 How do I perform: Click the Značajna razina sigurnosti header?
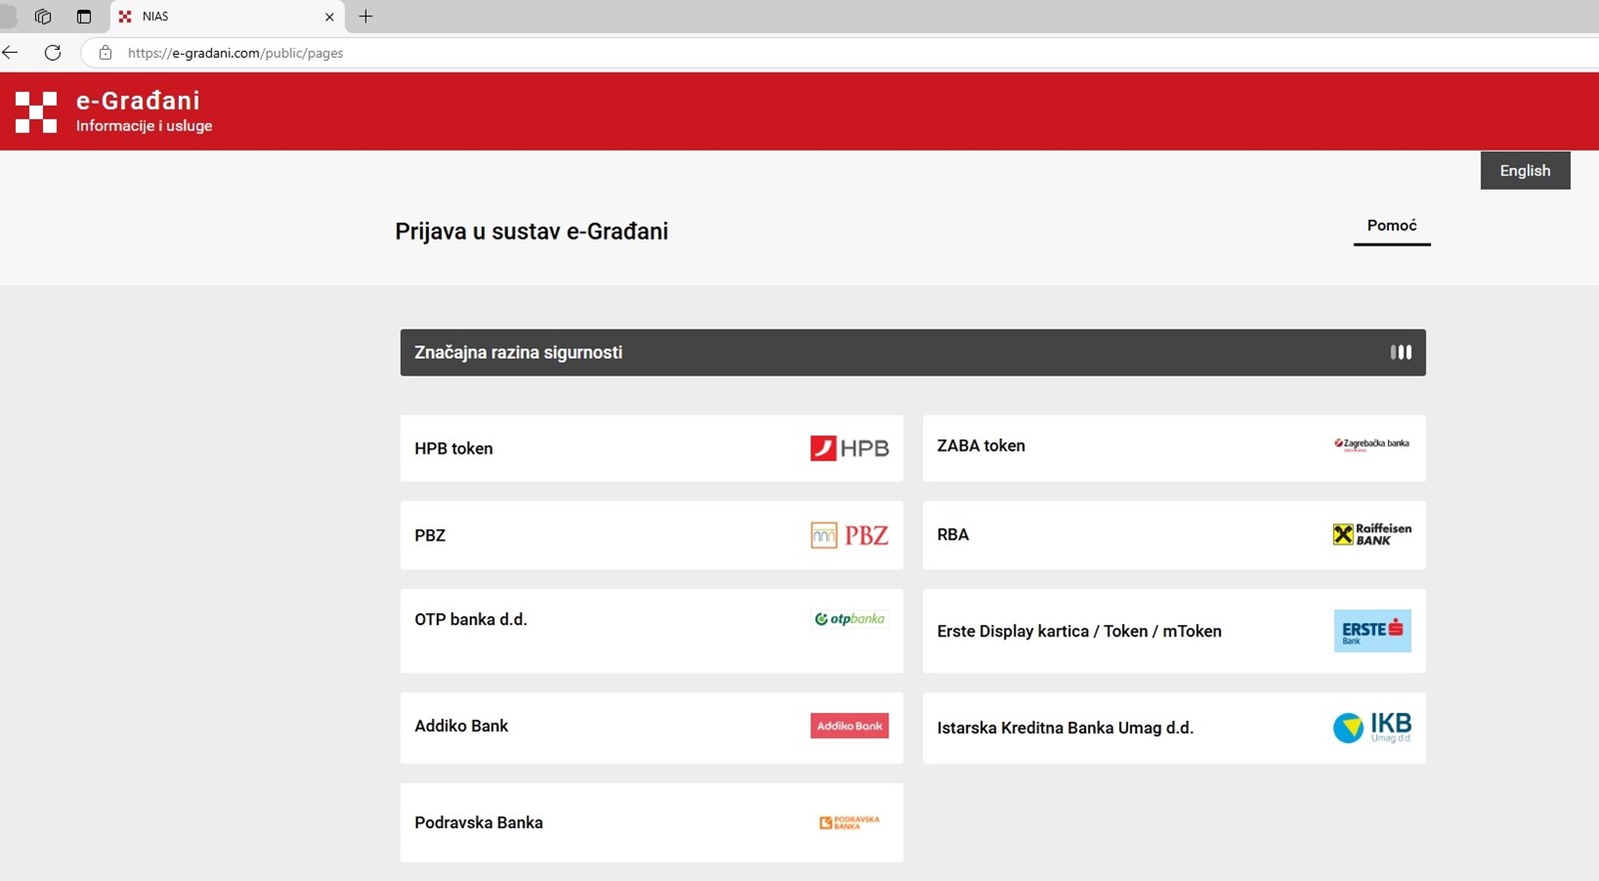(913, 353)
